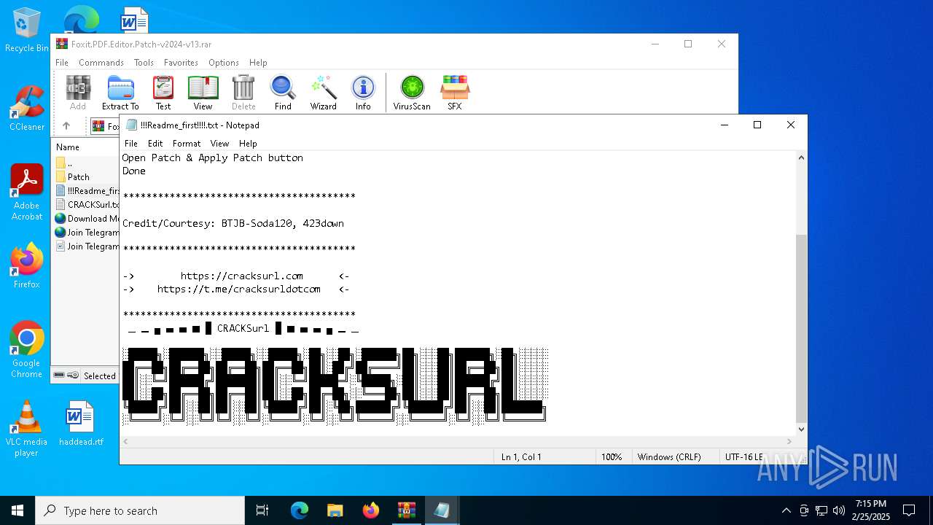
Task: Open Notepad Format menu
Action: (187, 144)
